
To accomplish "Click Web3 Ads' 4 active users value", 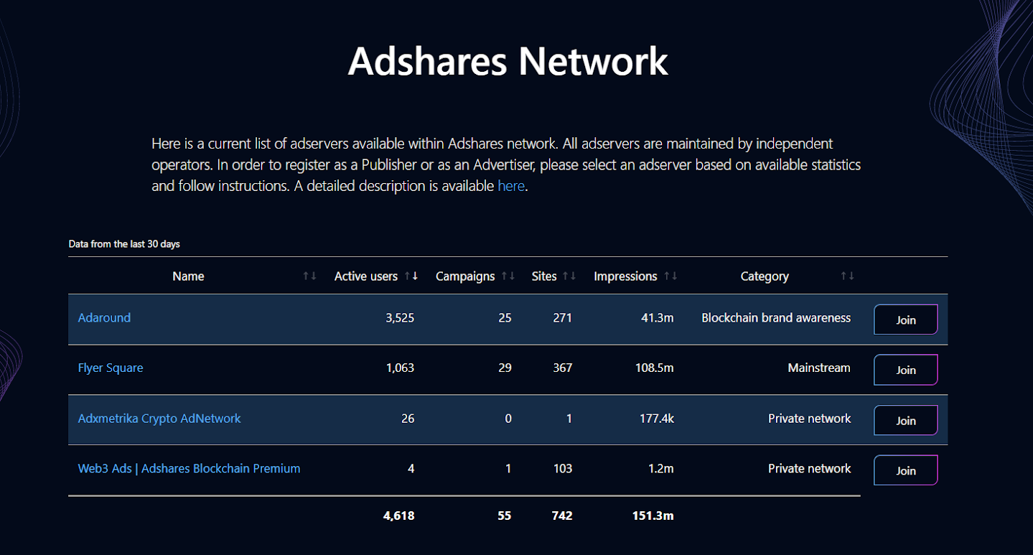I will coord(411,468).
